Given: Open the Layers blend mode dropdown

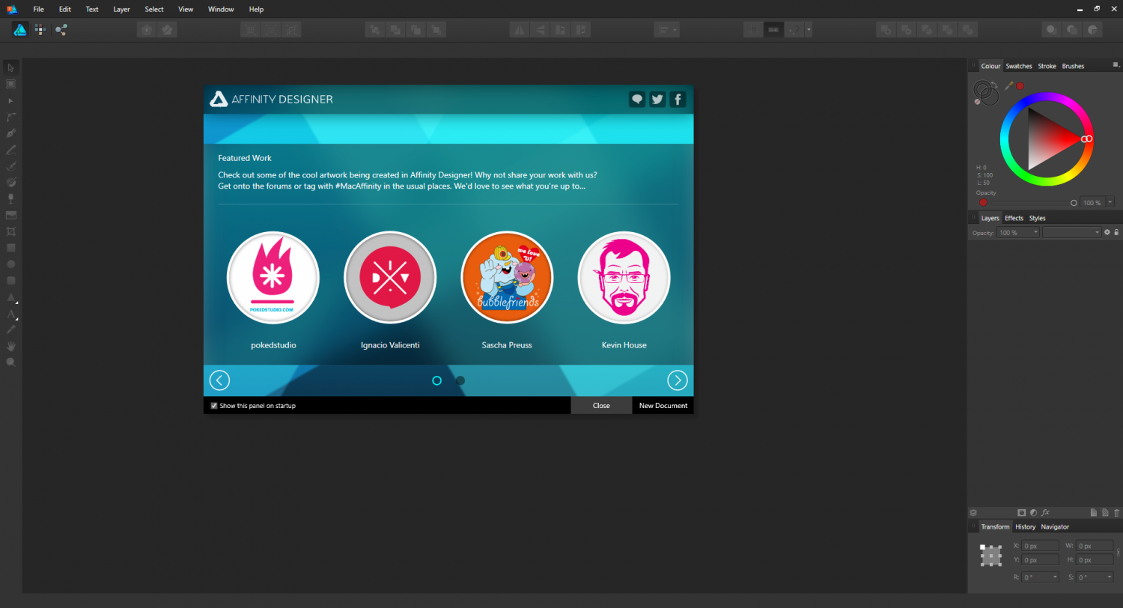Looking at the screenshot, I should coord(1072,233).
